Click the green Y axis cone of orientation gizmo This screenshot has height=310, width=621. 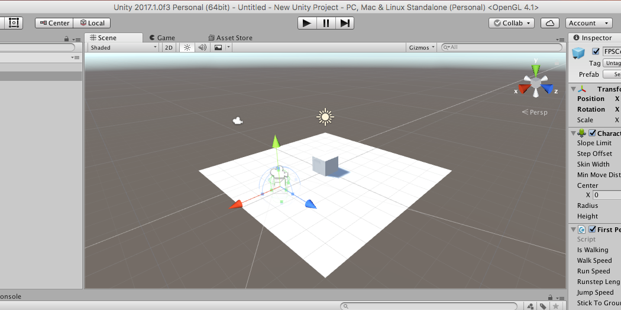536,70
